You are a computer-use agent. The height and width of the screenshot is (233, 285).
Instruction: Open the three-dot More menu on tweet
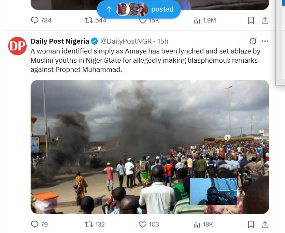tap(265, 41)
